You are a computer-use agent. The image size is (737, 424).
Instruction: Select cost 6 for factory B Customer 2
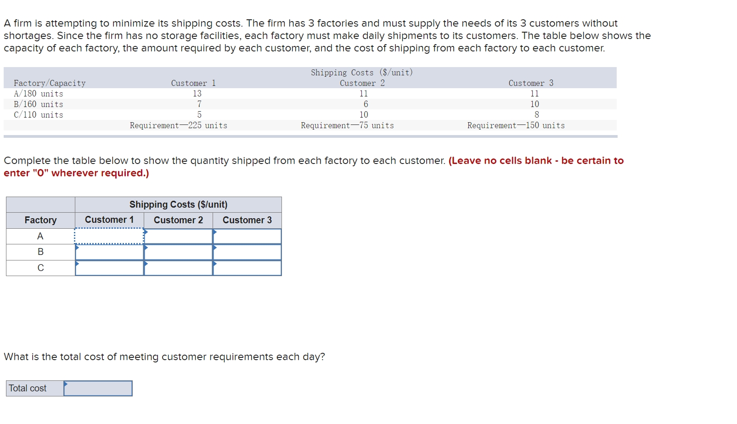[366, 104]
